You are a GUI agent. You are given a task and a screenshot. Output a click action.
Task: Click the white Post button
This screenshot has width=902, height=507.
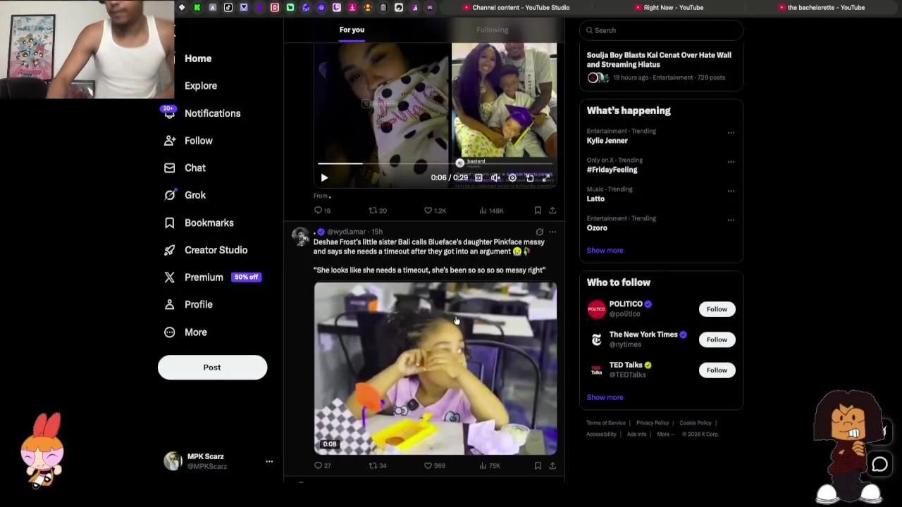click(212, 368)
